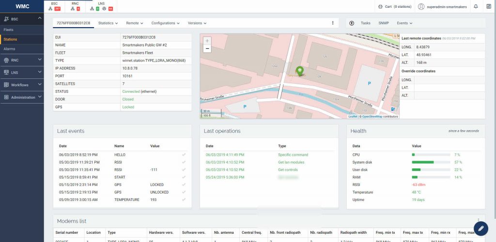This screenshot has height=242, width=496.
Task: Go to Fleets in the sidebar
Action: click(x=8, y=30)
